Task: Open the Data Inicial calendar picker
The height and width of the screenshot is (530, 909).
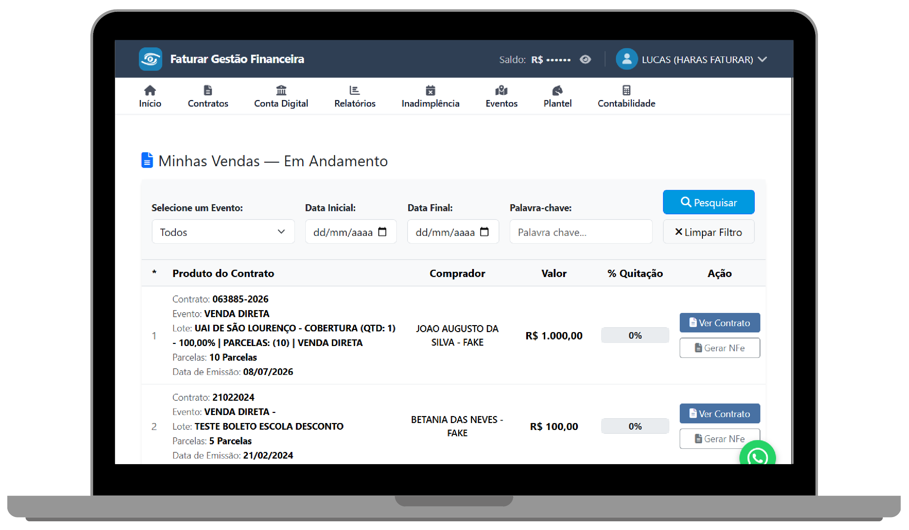Action: (382, 232)
